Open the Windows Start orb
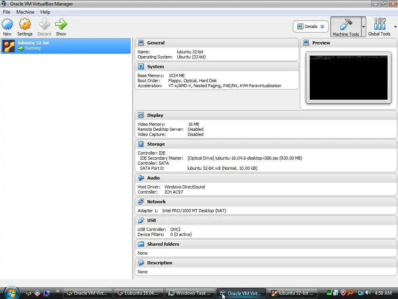 [11, 293]
